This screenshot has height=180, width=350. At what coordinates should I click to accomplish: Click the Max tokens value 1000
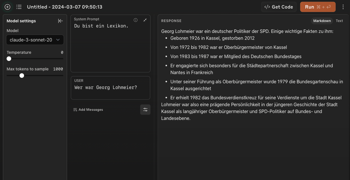click(x=58, y=69)
